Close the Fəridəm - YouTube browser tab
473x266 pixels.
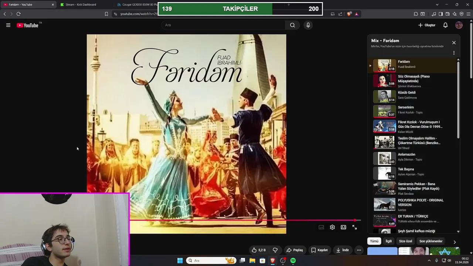point(52,4)
